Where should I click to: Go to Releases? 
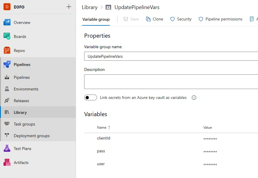21,101
